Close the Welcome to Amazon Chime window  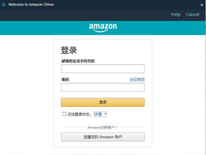click(202, 5)
